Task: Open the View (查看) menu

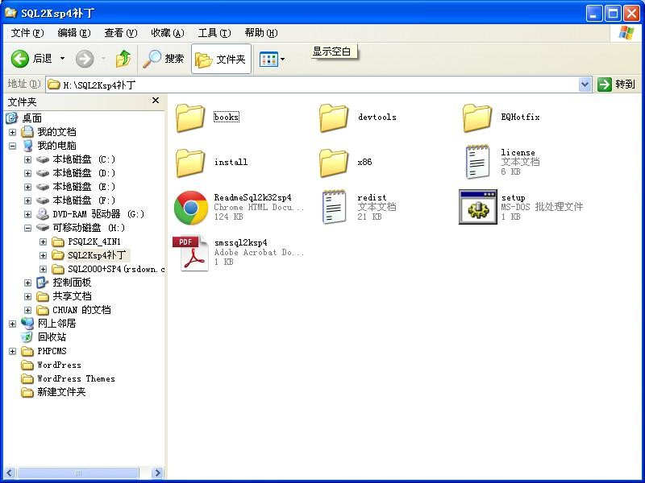Action: point(120,33)
